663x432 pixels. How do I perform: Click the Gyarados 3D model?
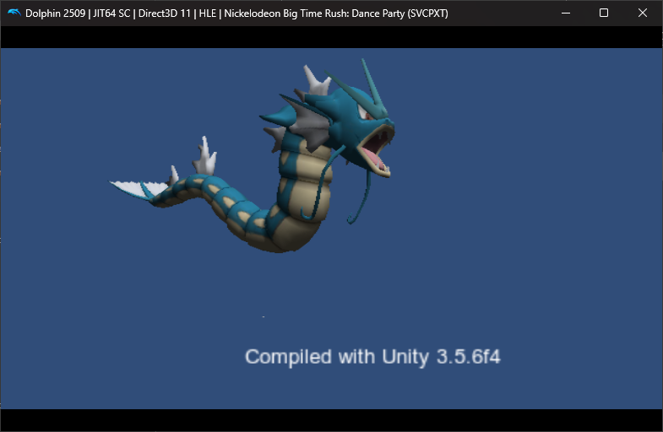click(x=253, y=156)
